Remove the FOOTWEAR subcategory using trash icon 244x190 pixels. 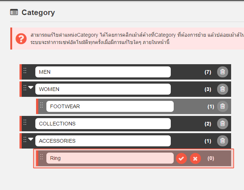[222, 106]
